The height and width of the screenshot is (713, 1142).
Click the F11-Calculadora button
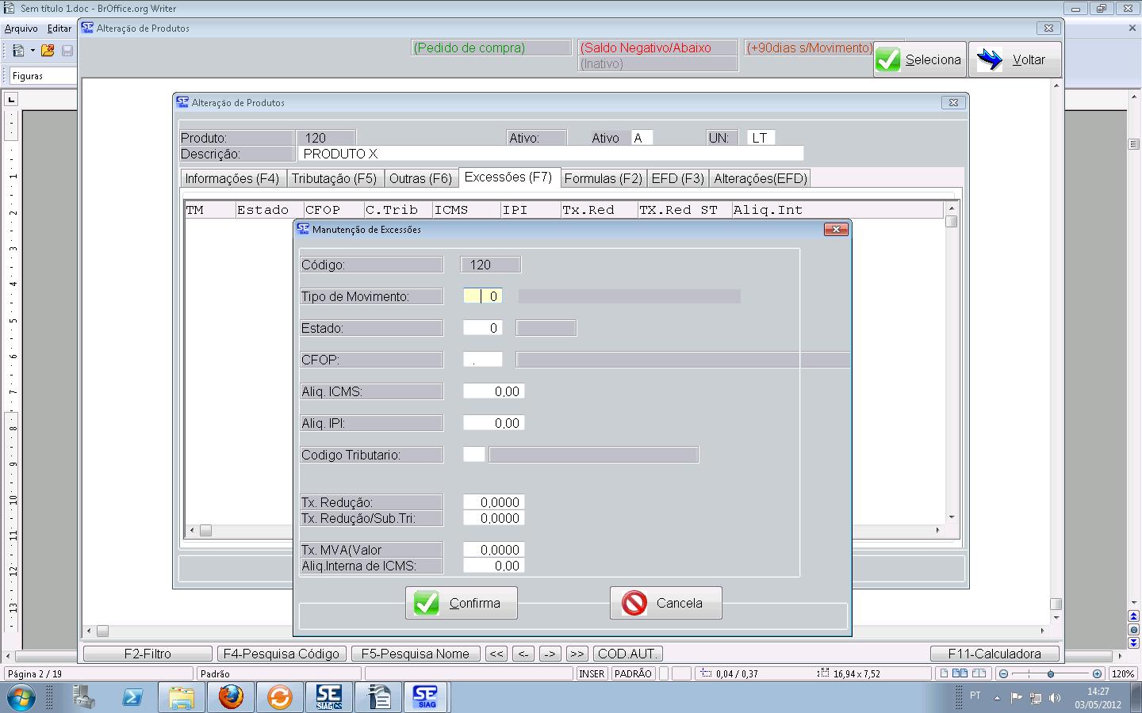pyautogui.click(x=994, y=654)
